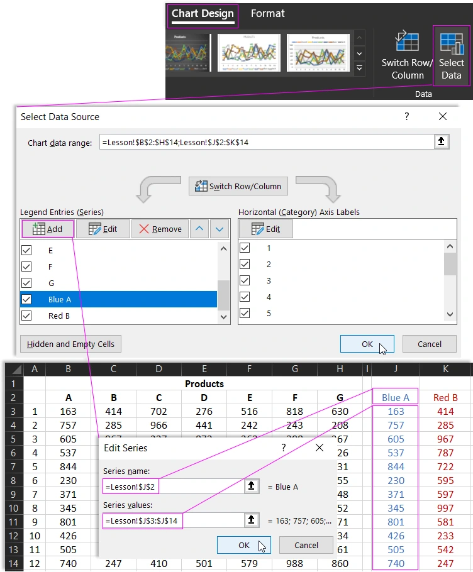Toggle the Red B series checkbox
The height and width of the screenshot is (572, 473).
(x=26, y=316)
